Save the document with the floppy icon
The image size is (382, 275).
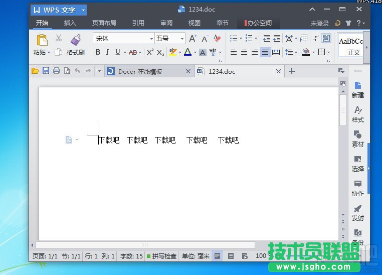46,71
